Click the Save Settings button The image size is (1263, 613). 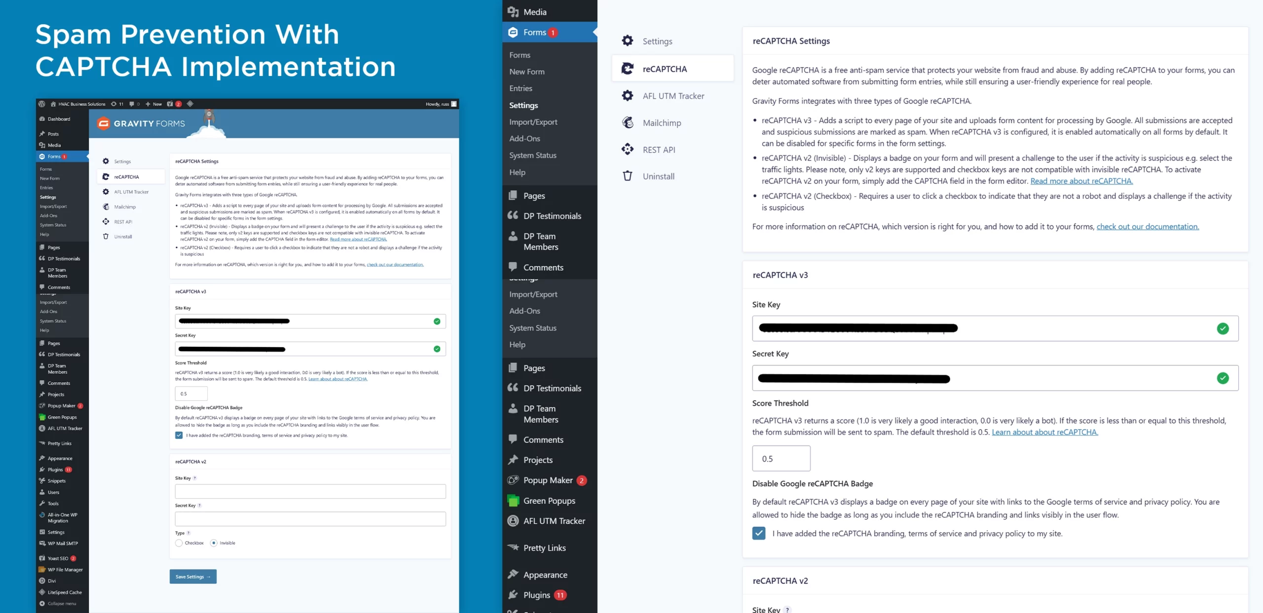[193, 577]
